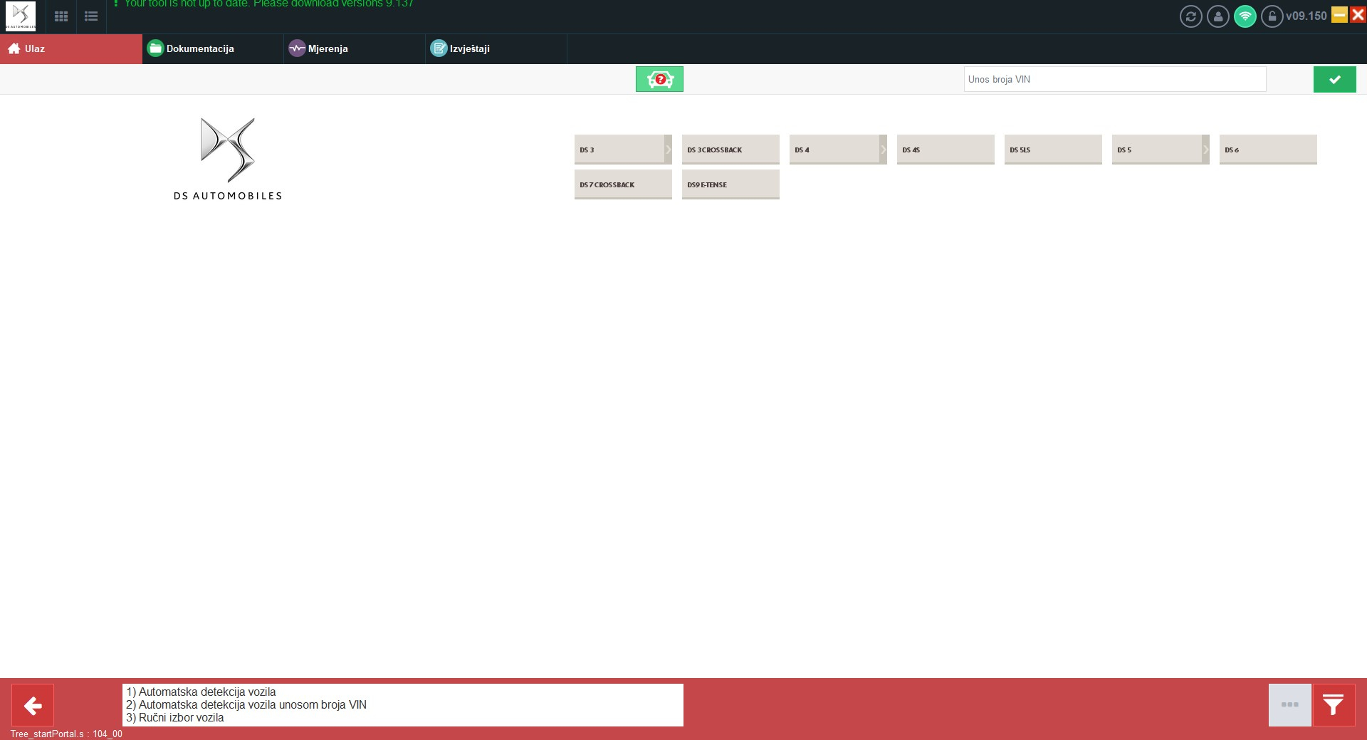Go back with the red arrow button
Screen dimensions: 1367x740
[33, 705]
